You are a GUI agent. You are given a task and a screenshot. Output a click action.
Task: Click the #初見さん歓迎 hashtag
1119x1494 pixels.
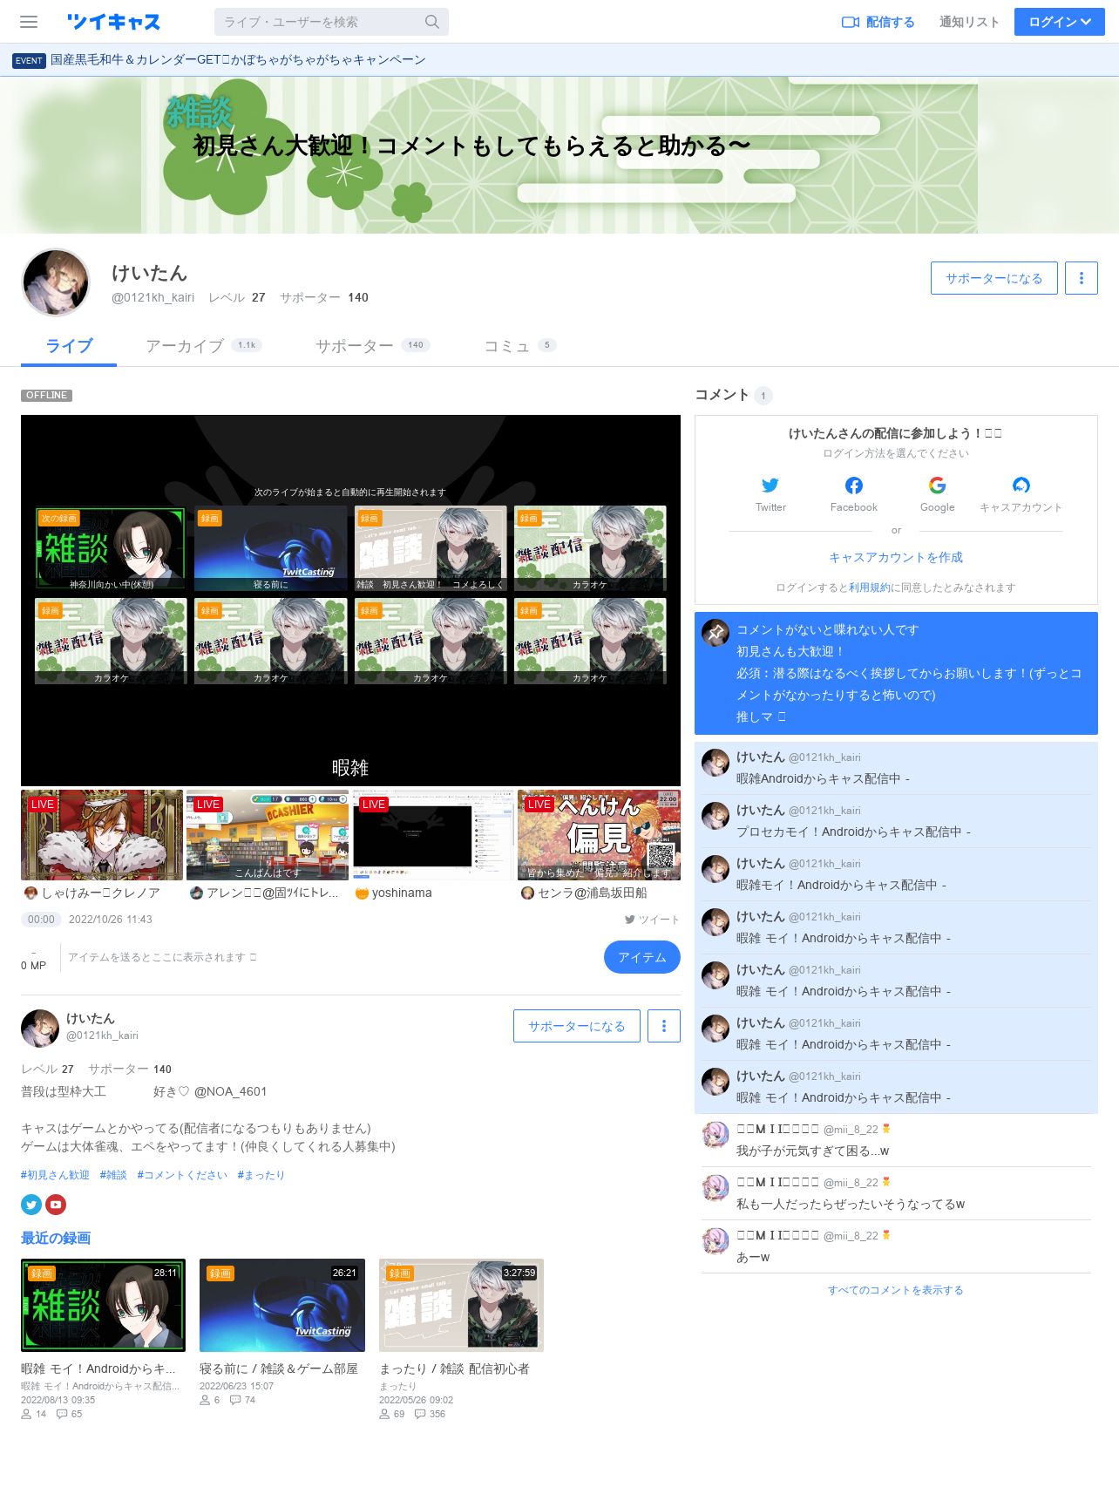55,1175
